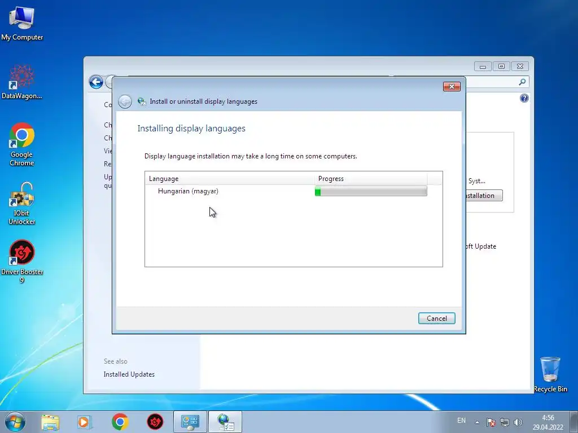Click the taskbar clock and date
The width and height of the screenshot is (578, 433).
[548, 422]
